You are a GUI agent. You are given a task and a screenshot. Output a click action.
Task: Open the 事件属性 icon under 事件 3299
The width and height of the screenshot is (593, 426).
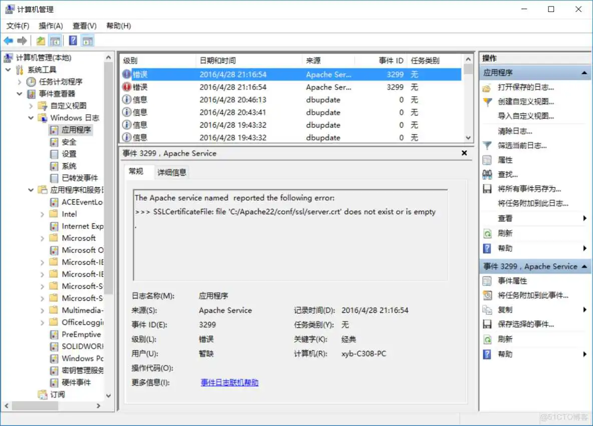point(487,281)
